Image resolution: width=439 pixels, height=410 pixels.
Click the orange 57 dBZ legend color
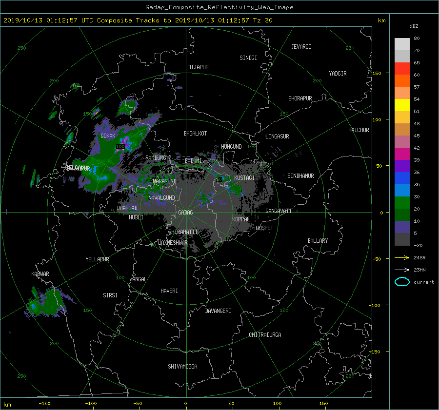[402, 80]
